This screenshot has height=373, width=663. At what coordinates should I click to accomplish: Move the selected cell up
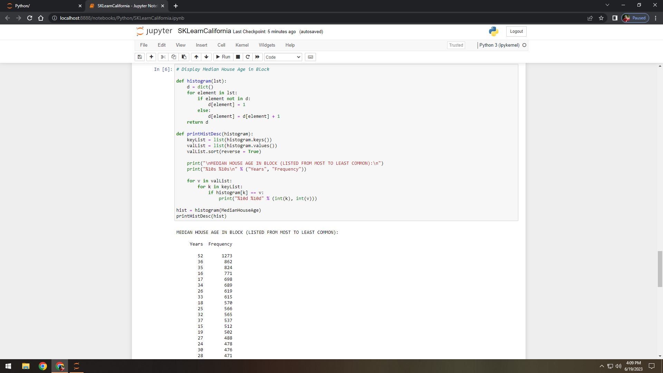196,57
